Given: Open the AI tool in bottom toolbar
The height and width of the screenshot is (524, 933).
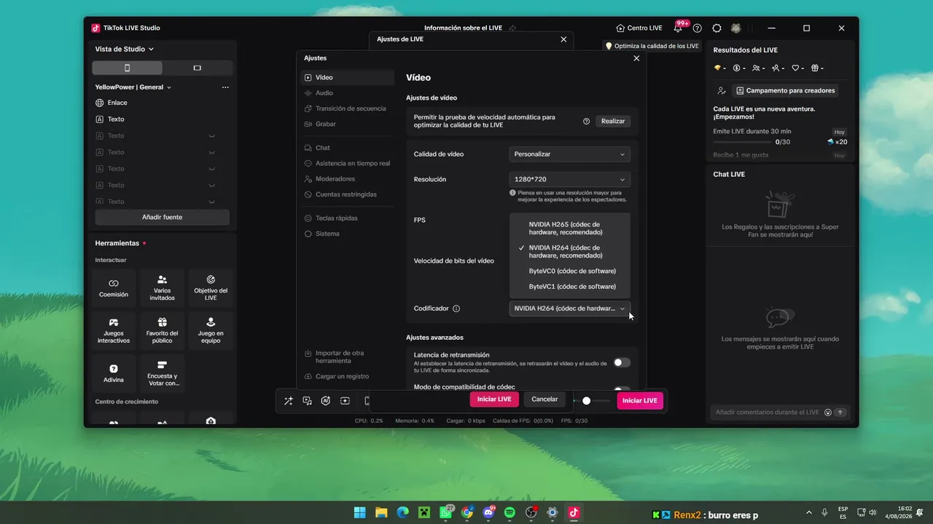Looking at the screenshot, I should point(326,400).
